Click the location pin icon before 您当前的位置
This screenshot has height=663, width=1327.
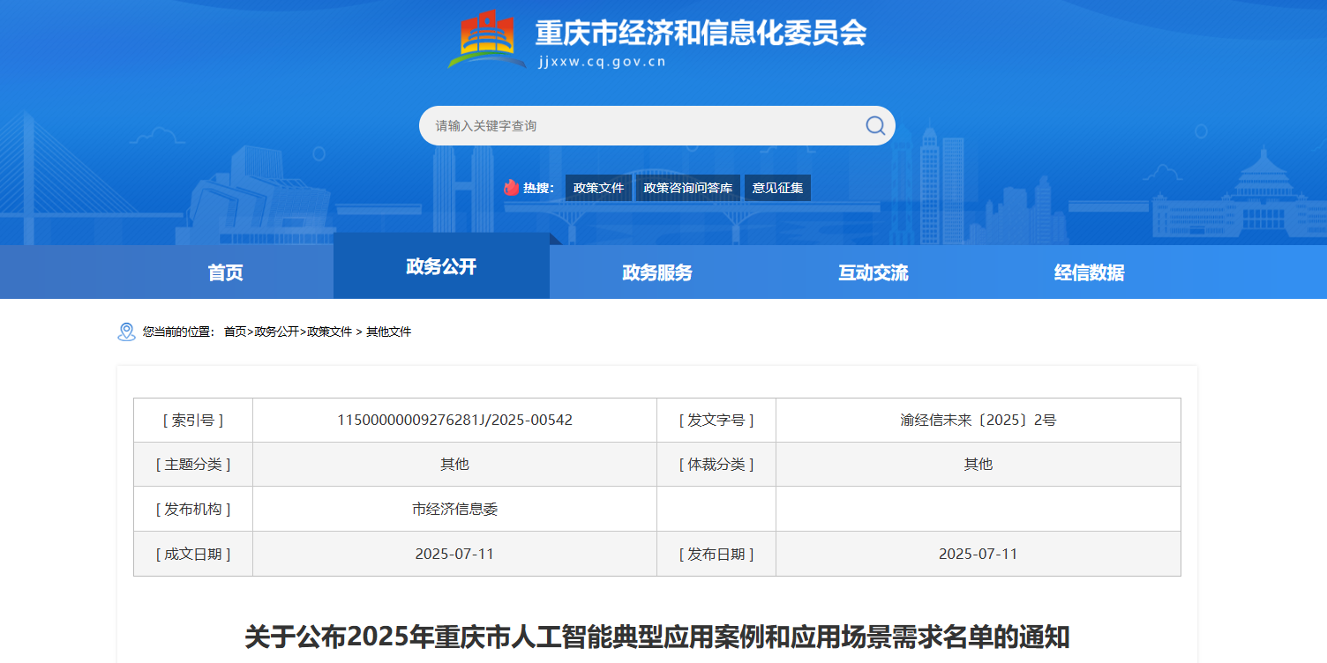126,331
